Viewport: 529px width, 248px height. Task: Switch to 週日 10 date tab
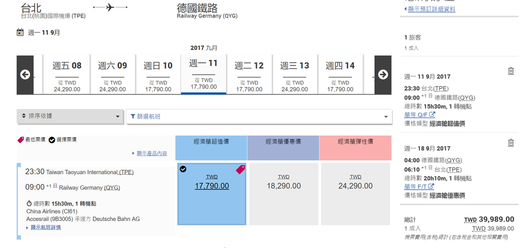158,75
